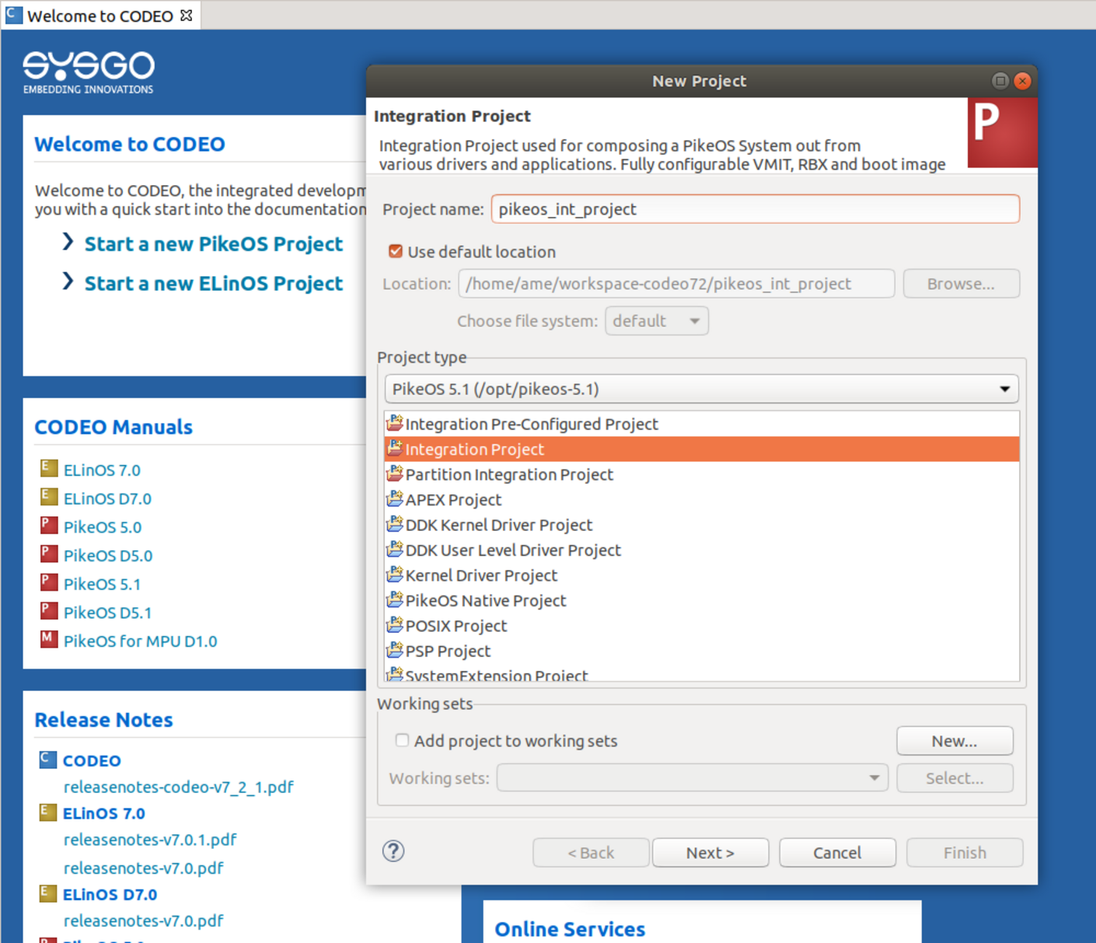This screenshot has width=1096, height=943.
Task: Enable Add project to working sets
Action: (402, 740)
